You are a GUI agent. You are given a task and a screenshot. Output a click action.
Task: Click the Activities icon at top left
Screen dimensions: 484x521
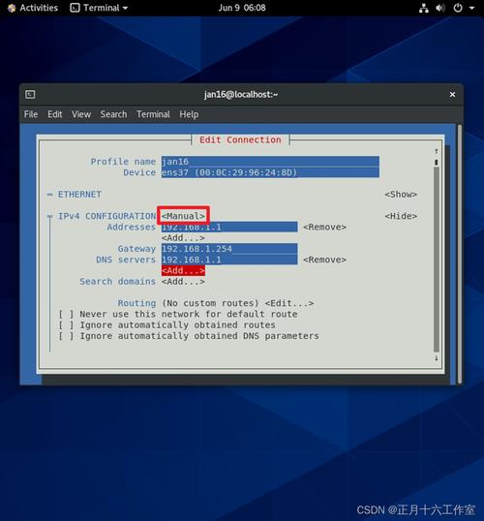[x=12, y=8]
